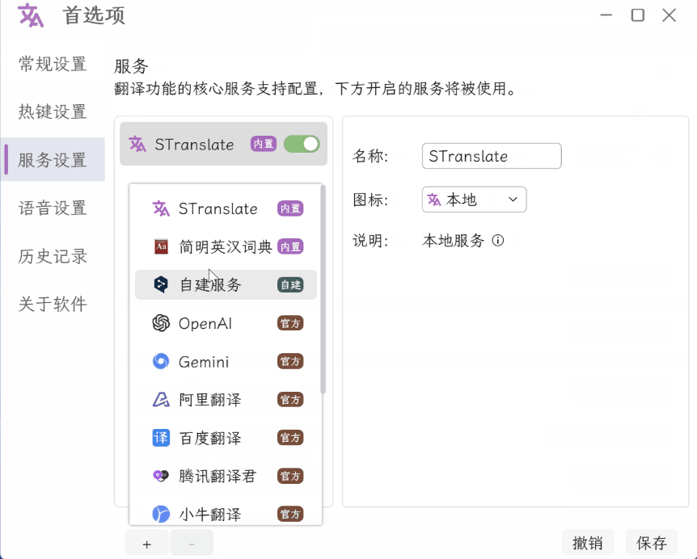The width and height of the screenshot is (697, 559).
Task: Click the 官方 badge of 小牛翻译
Action: point(290,514)
